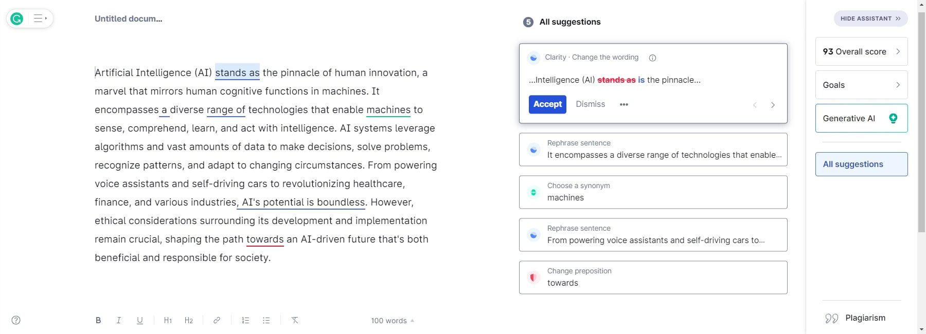Toggle underline formatting
This screenshot has width=926, height=334.
click(x=139, y=320)
